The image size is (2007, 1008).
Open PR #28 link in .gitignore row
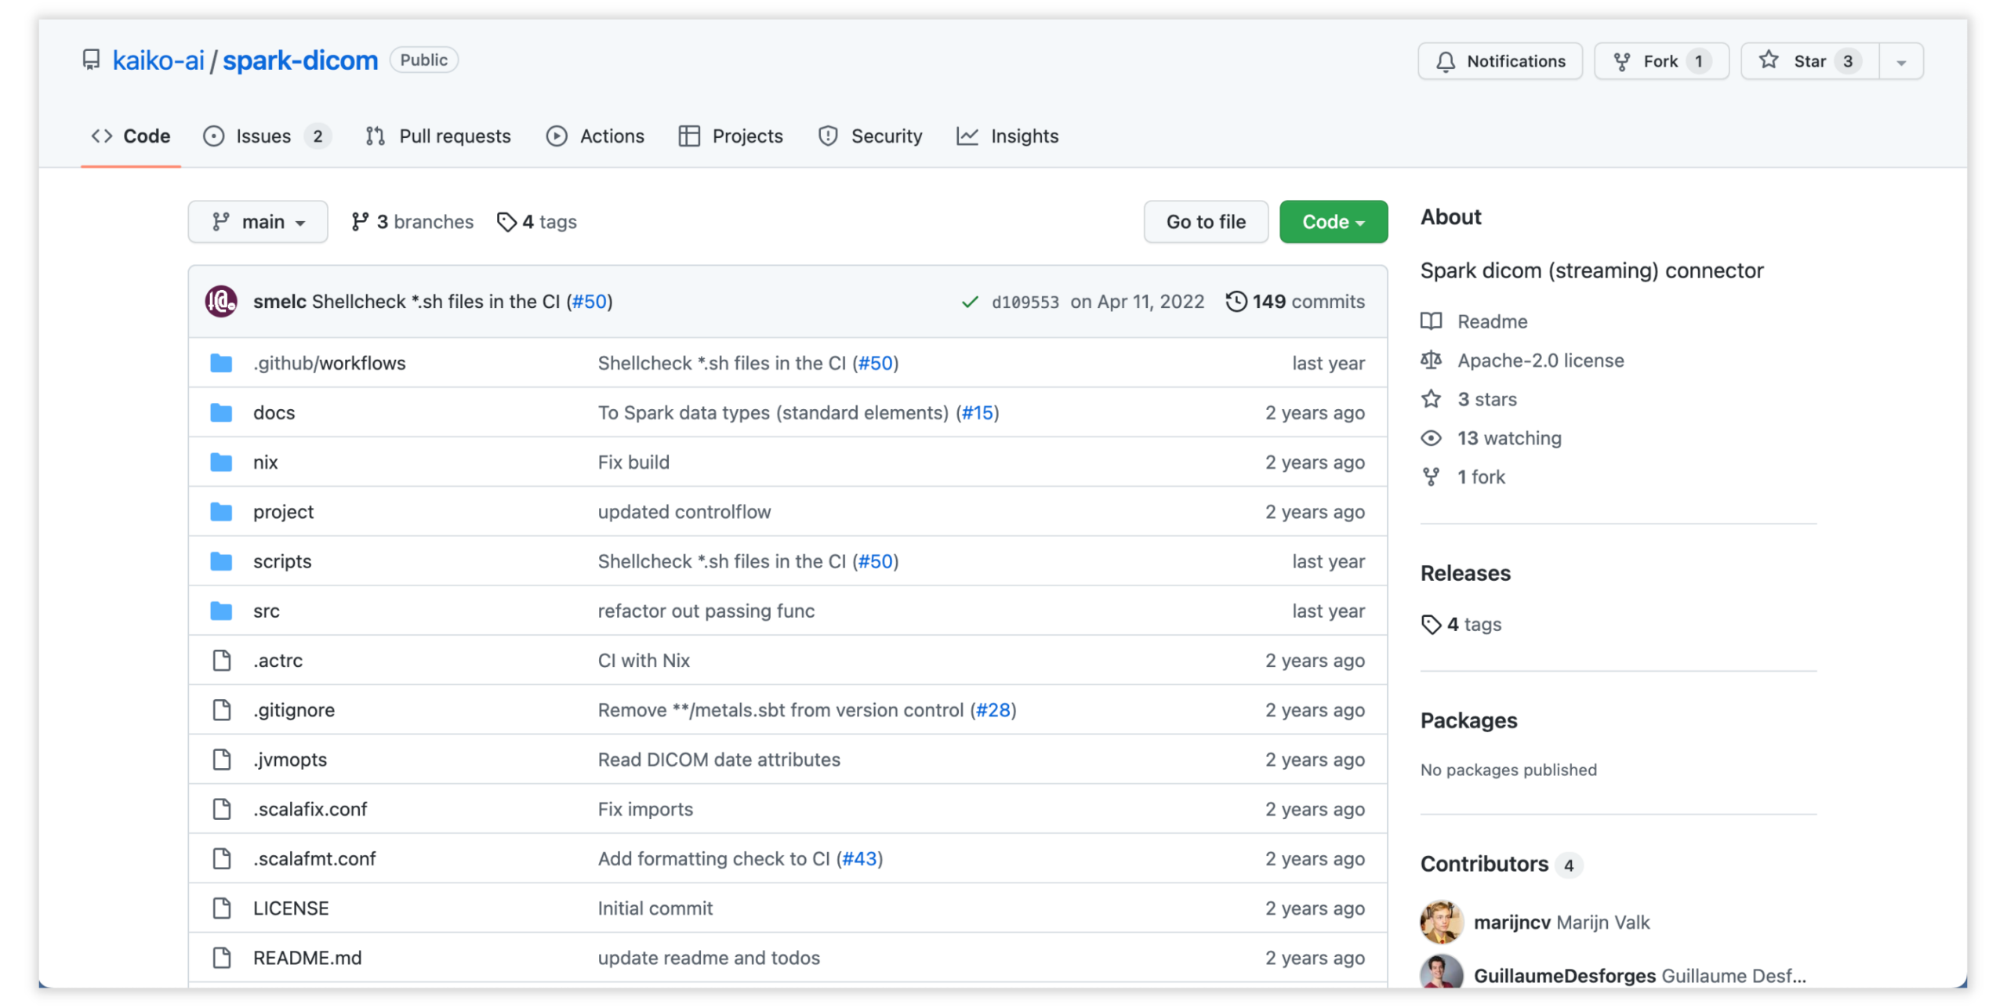pyautogui.click(x=993, y=709)
